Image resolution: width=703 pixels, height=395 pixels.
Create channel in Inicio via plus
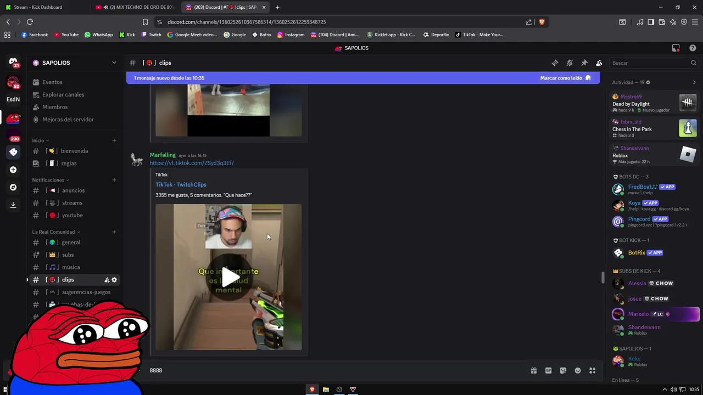[114, 140]
